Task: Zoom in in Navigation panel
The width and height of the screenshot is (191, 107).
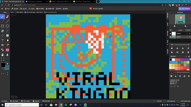Action: point(185,26)
